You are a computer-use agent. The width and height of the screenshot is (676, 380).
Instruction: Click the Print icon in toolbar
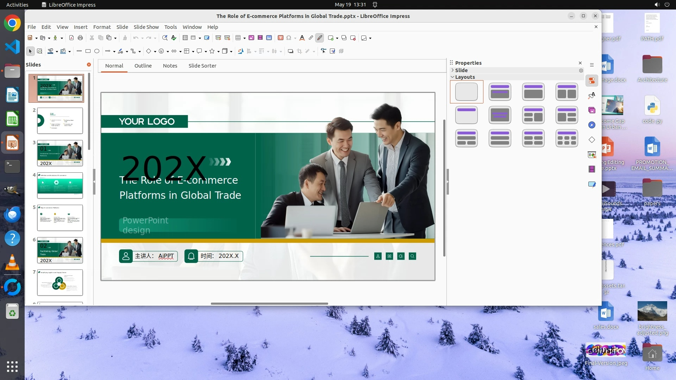(80, 38)
